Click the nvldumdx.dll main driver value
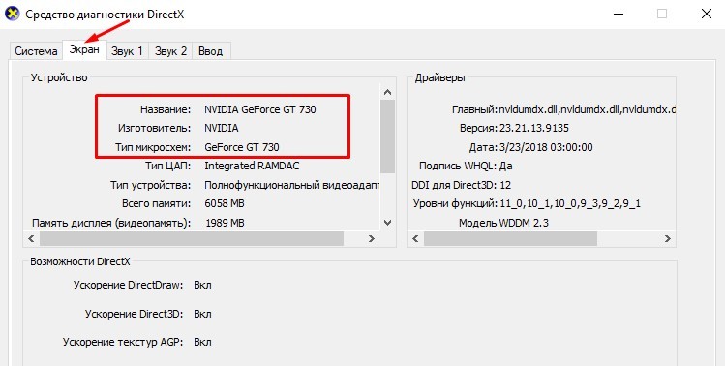 coord(588,109)
